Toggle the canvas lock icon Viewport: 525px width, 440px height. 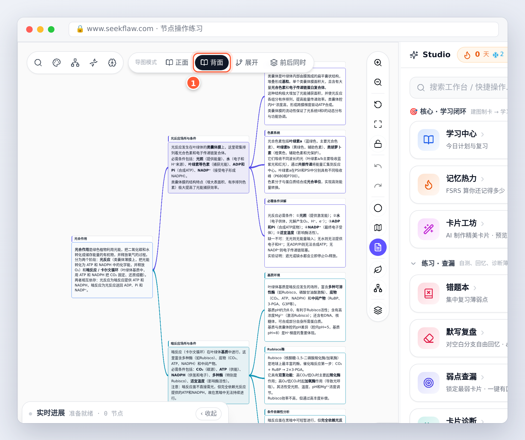pyautogui.click(x=378, y=144)
